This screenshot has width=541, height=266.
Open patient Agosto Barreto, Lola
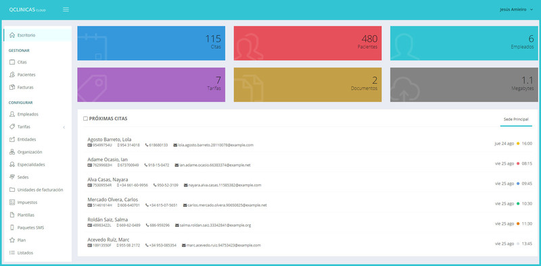[110, 139]
